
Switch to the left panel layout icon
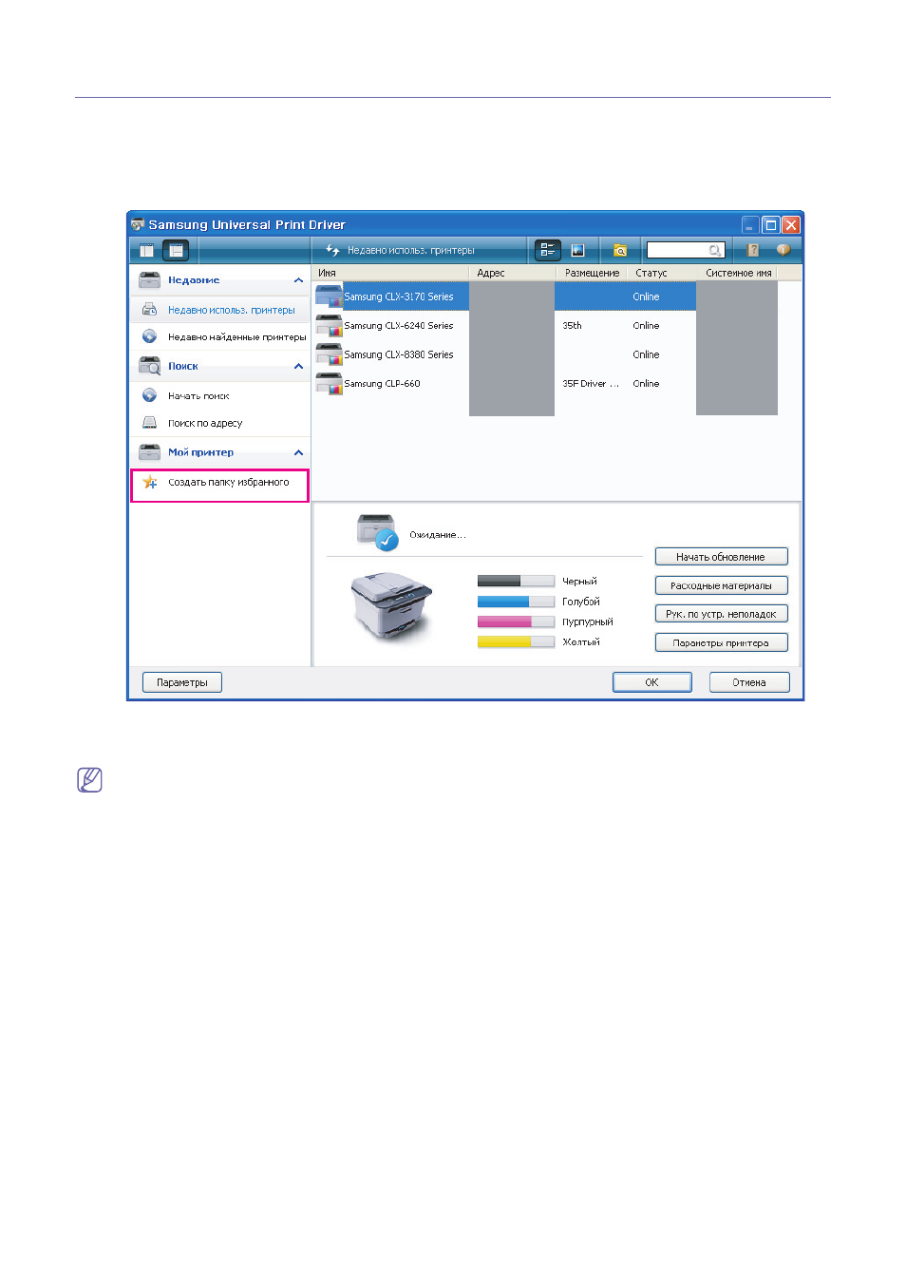[147, 251]
